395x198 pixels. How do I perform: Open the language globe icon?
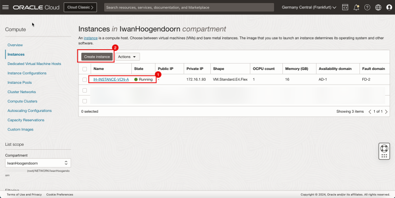(378, 7)
